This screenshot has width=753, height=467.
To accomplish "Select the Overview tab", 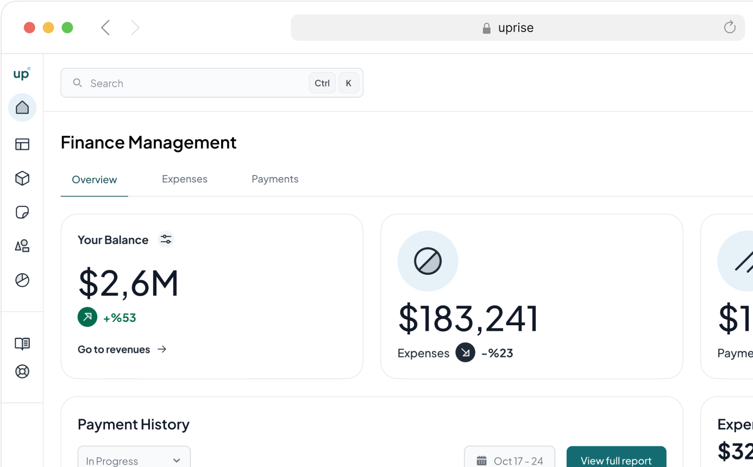I will [95, 180].
